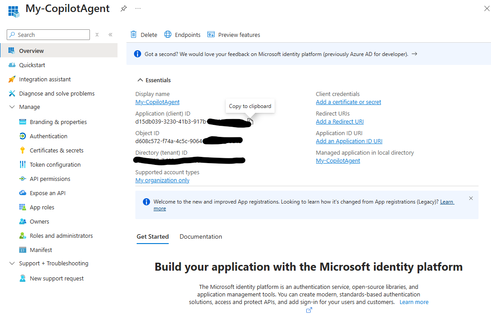Click the Expose an API cloud icon

23,193
